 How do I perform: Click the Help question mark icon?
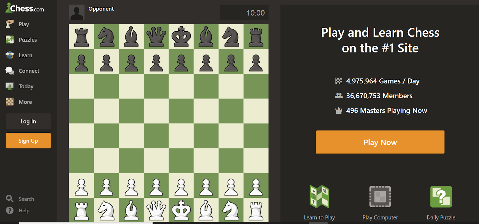click(10, 210)
